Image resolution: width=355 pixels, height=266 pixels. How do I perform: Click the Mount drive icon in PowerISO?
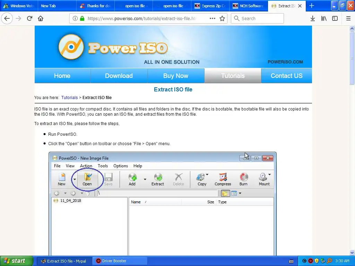(x=263, y=177)
